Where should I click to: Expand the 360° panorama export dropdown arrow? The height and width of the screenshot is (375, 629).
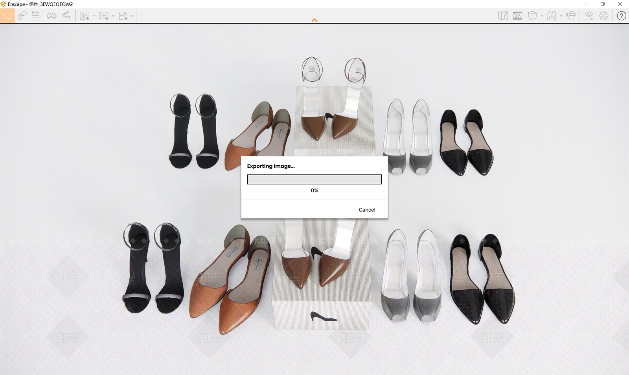click(113, 16)
